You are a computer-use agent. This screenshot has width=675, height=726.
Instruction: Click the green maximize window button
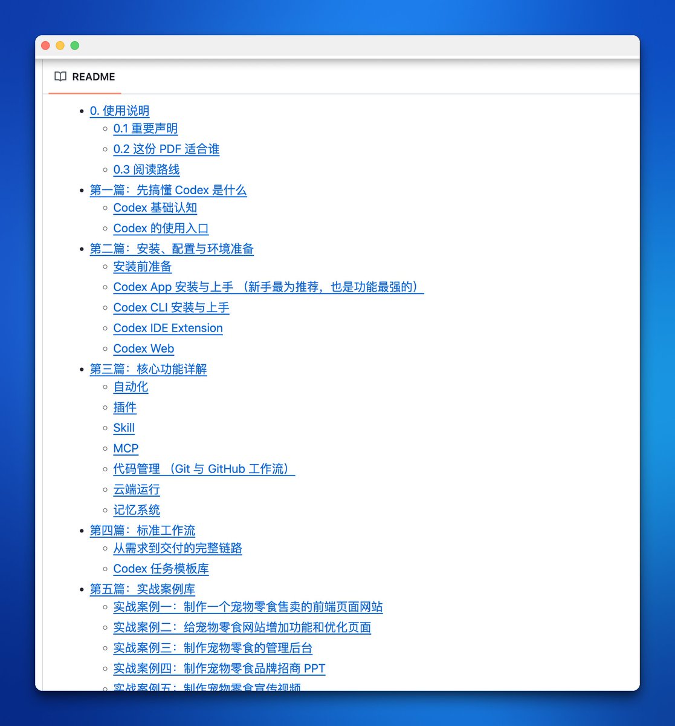coord(75,45)
